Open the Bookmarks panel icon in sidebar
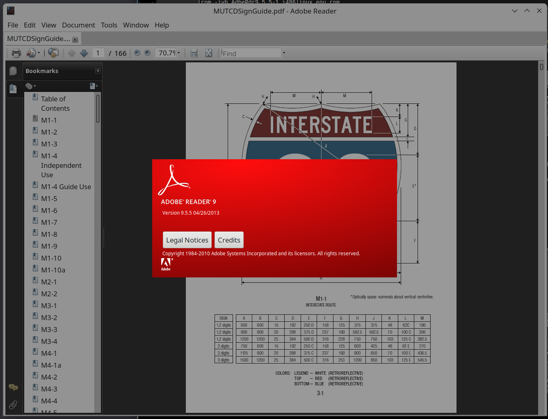 coord(13,89)
